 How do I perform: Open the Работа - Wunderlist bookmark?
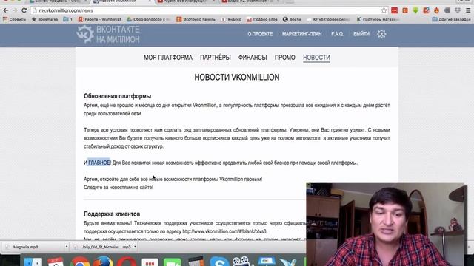click(100, 19)
